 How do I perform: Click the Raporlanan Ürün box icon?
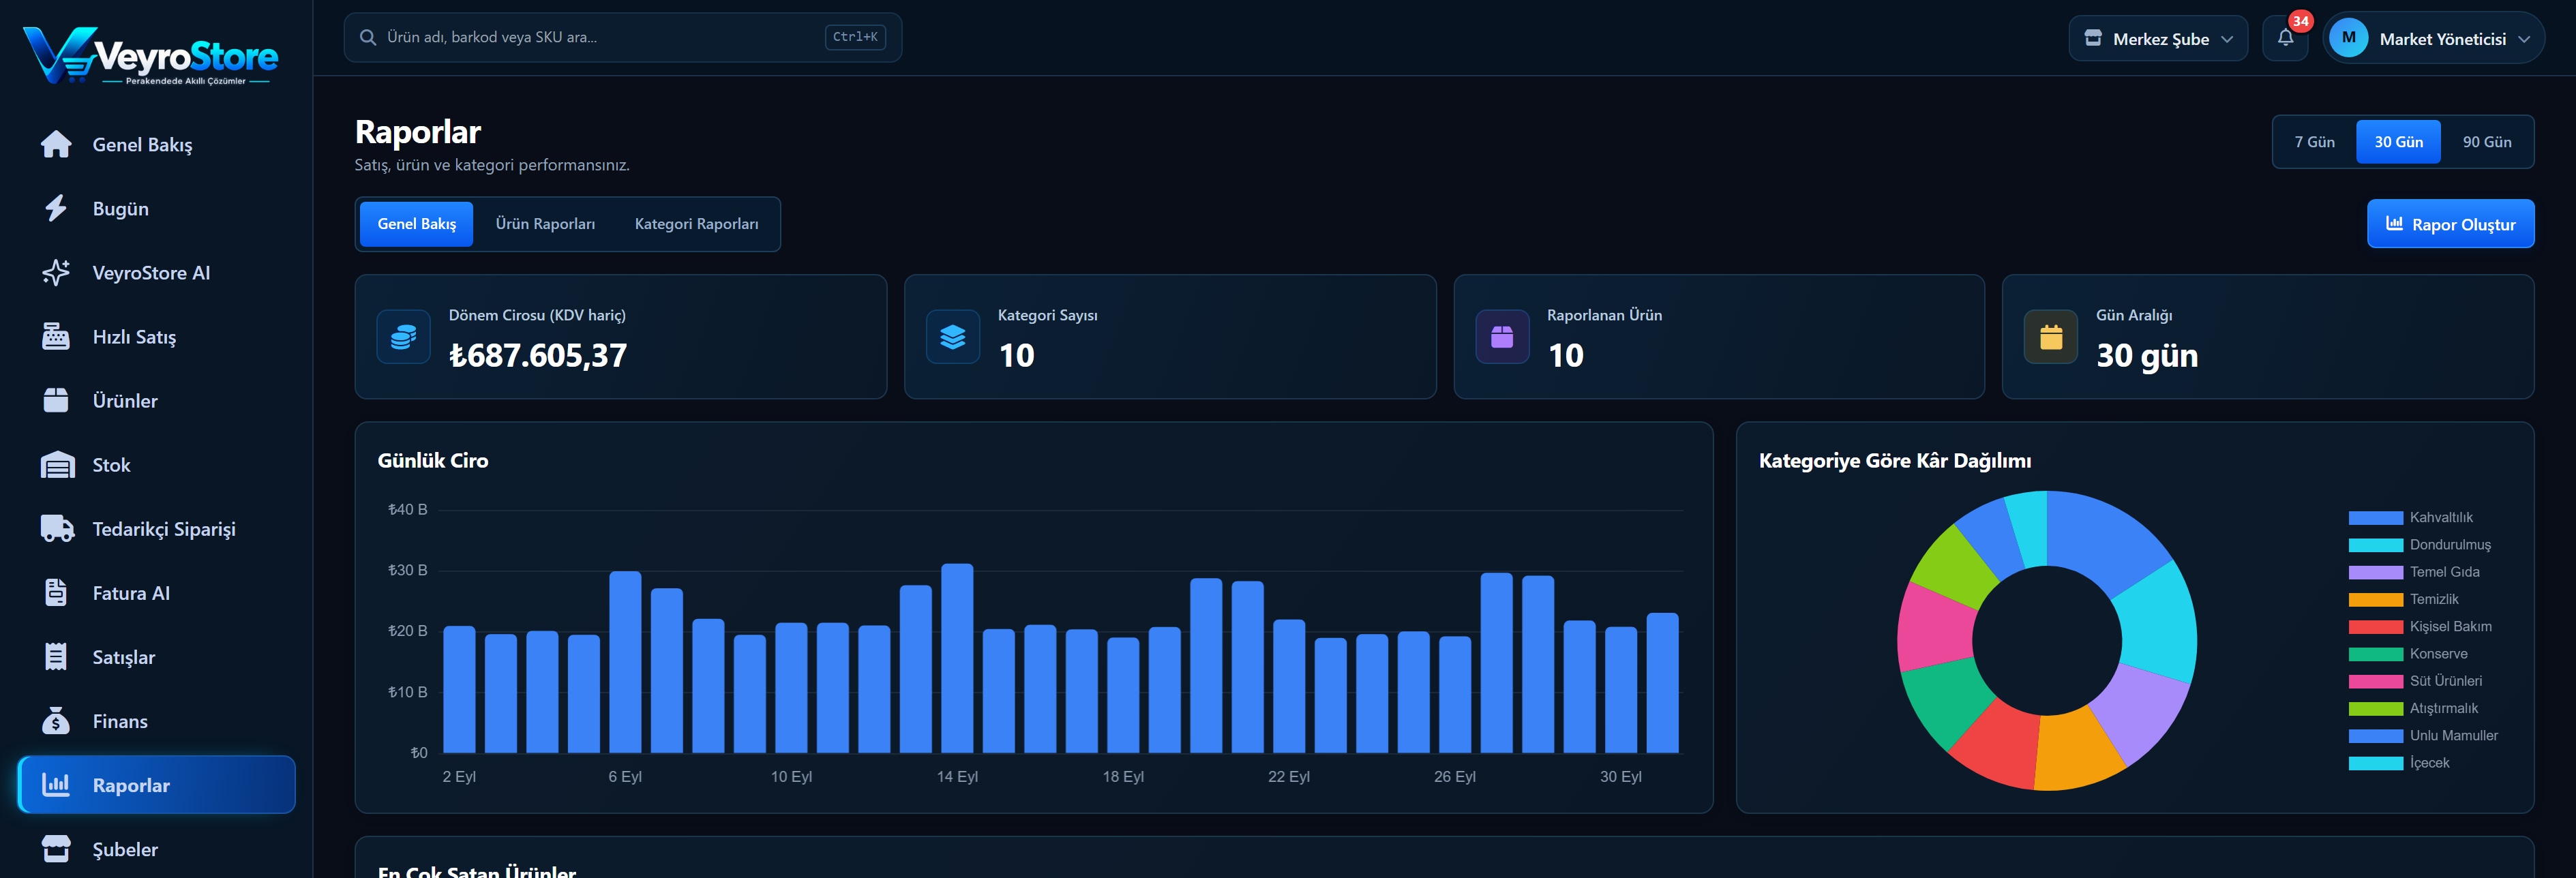coord(1502,337)
